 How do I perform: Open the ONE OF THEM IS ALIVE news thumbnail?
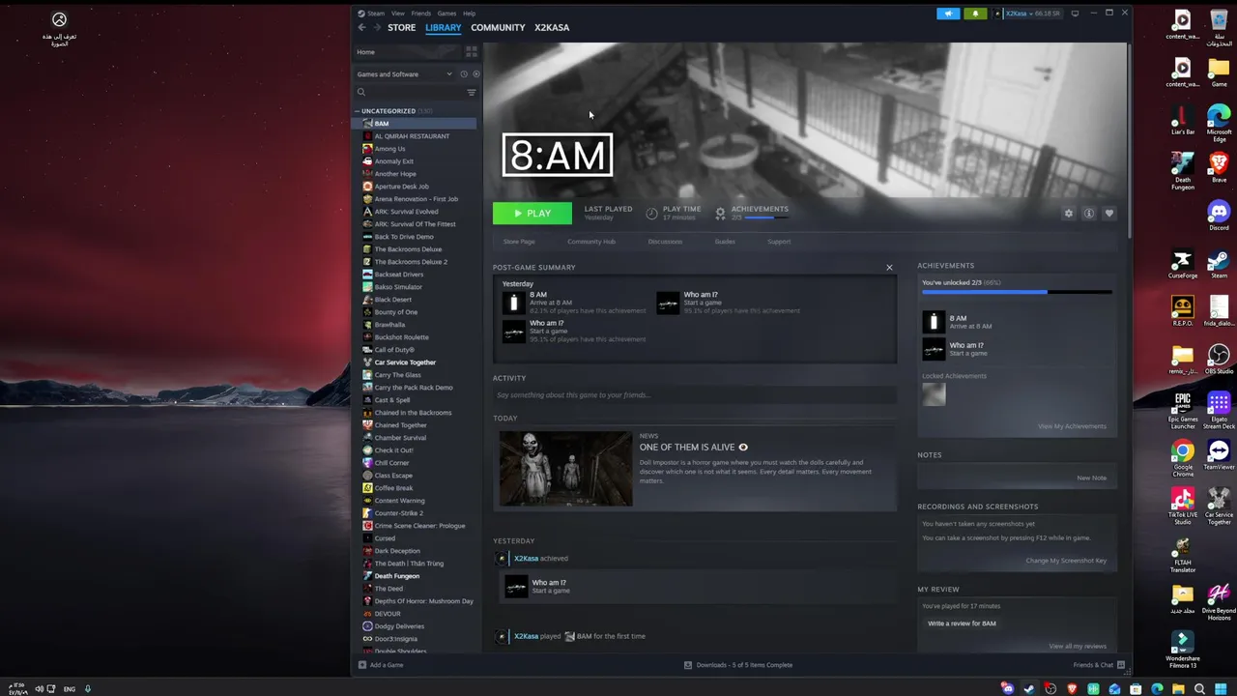pos(565,469)
